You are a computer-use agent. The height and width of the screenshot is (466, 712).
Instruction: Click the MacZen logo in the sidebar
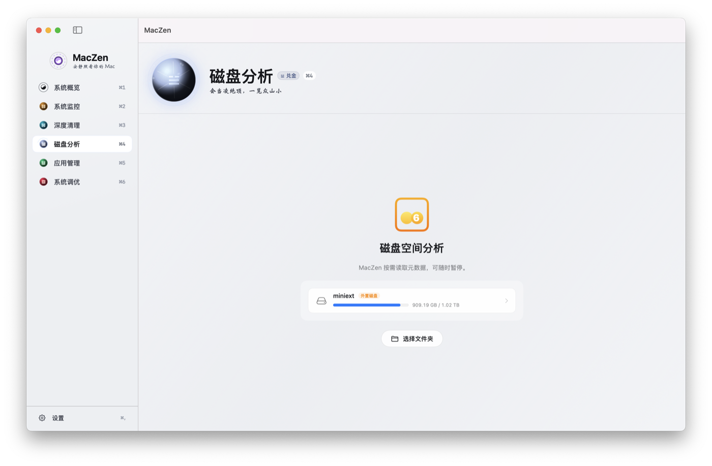(x=58, y=60)
